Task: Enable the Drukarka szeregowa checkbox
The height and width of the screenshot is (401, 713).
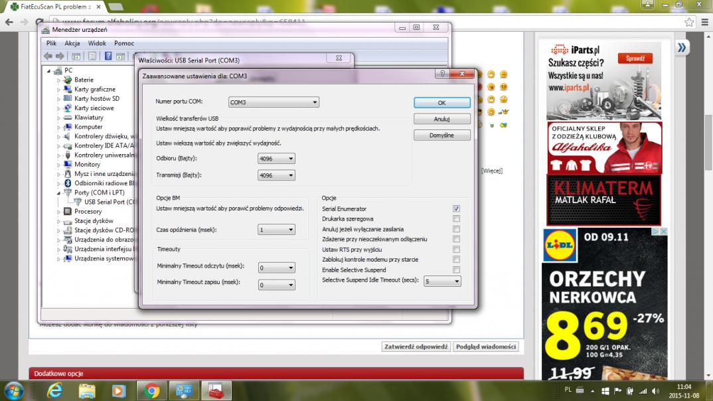Action: (x=456, y=218)
